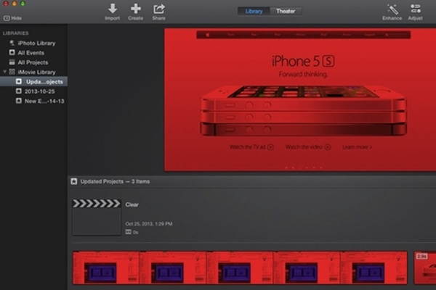Open the Create plus menu
This screenshot has width=436, height=290.
pos(135,9)
